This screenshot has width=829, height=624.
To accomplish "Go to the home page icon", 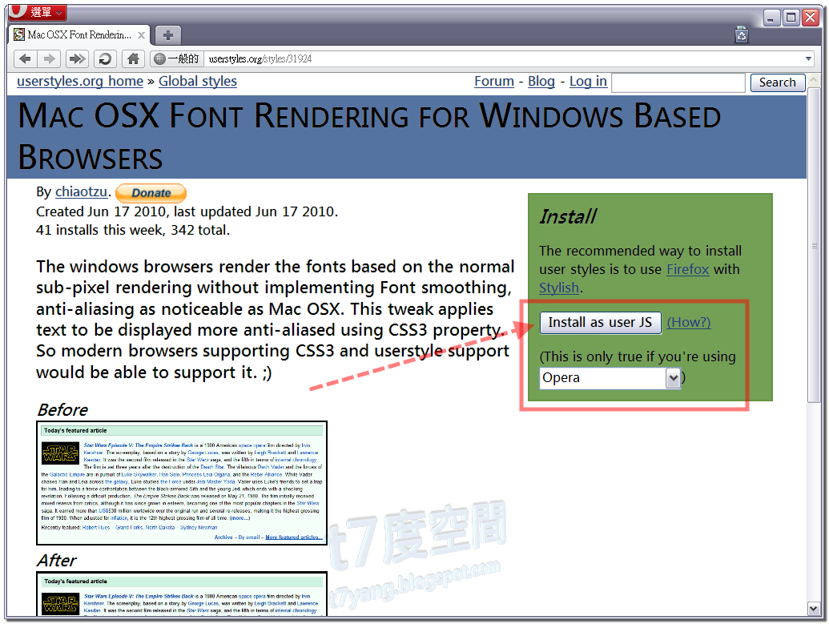I will [133, 58].
